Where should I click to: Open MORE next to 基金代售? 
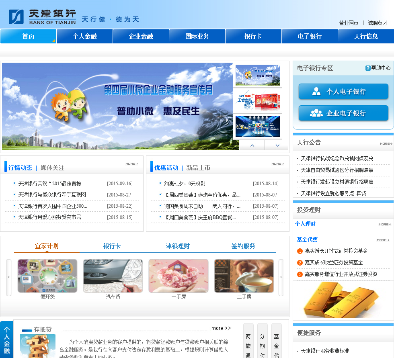click(383, 240)
